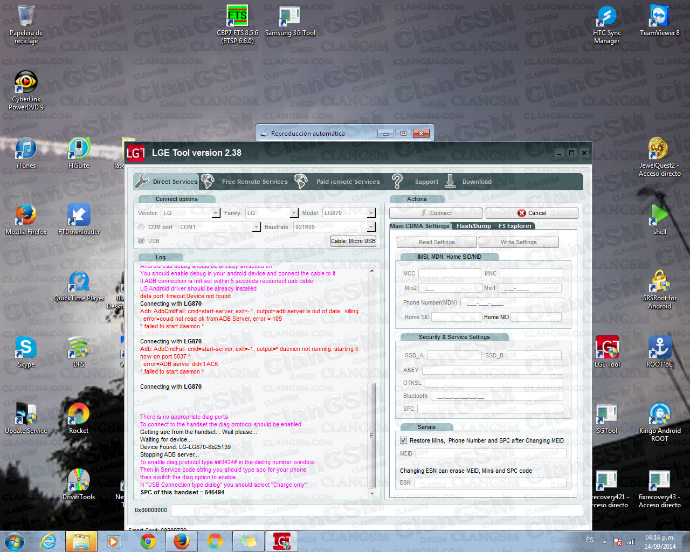Open the FS Explorer tab
The image size is (690, 552).
click(x=515, y=226)
